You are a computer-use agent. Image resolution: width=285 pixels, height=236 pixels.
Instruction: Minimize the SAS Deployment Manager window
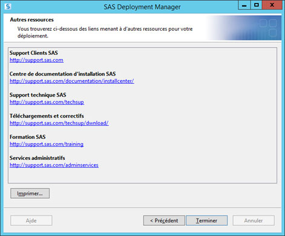coord(244,5)
